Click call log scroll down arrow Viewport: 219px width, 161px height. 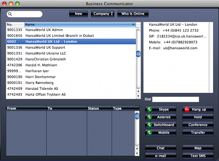click(x=137, y=153)
